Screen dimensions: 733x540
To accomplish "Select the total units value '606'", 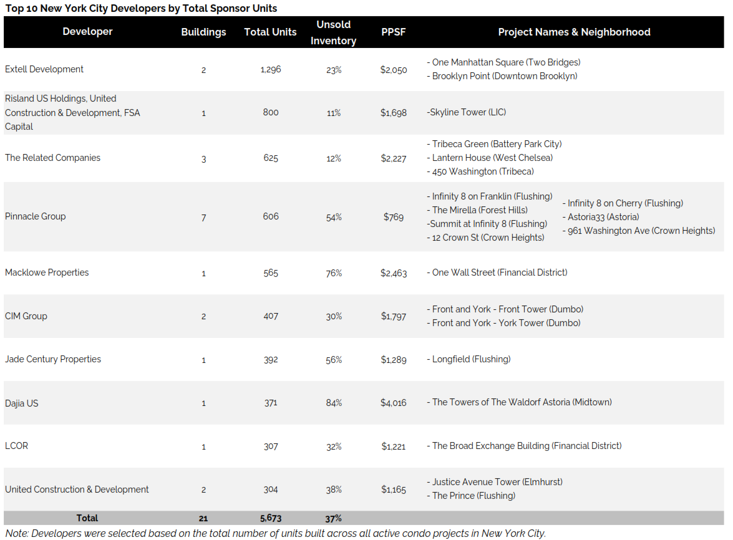I will [271, 216].
